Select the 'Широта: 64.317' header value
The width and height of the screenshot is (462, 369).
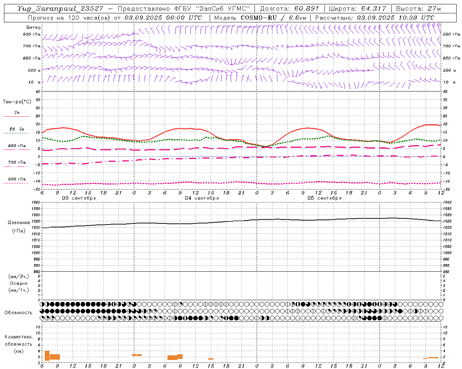(357, 9)
